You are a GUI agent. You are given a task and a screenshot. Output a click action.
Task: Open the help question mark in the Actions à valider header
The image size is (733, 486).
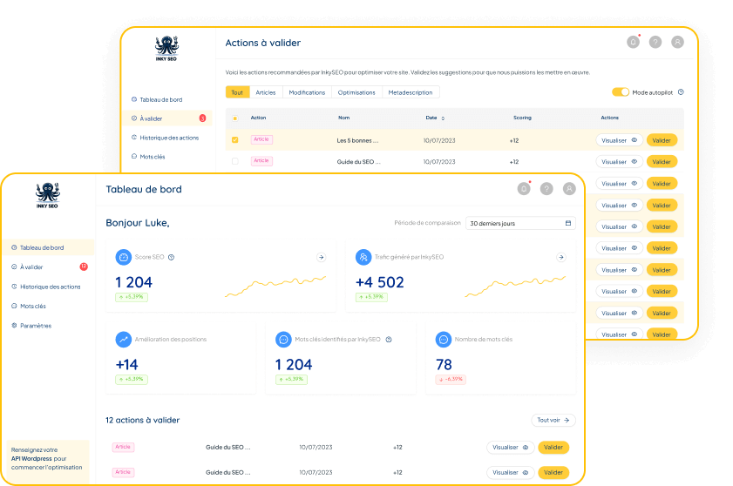point(655,42)
